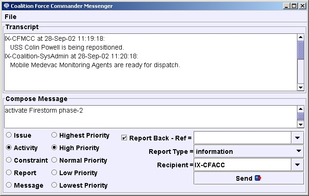Choose the Highest Priority option
Screen dimensions: 309x196
pyautogui.click(x=54, y=136)
